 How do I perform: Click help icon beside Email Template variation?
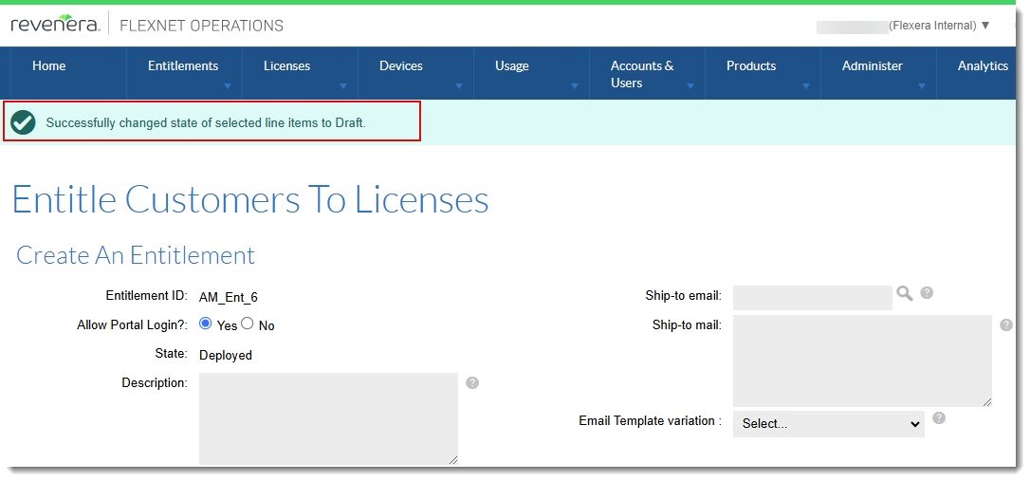click(939, 418)
